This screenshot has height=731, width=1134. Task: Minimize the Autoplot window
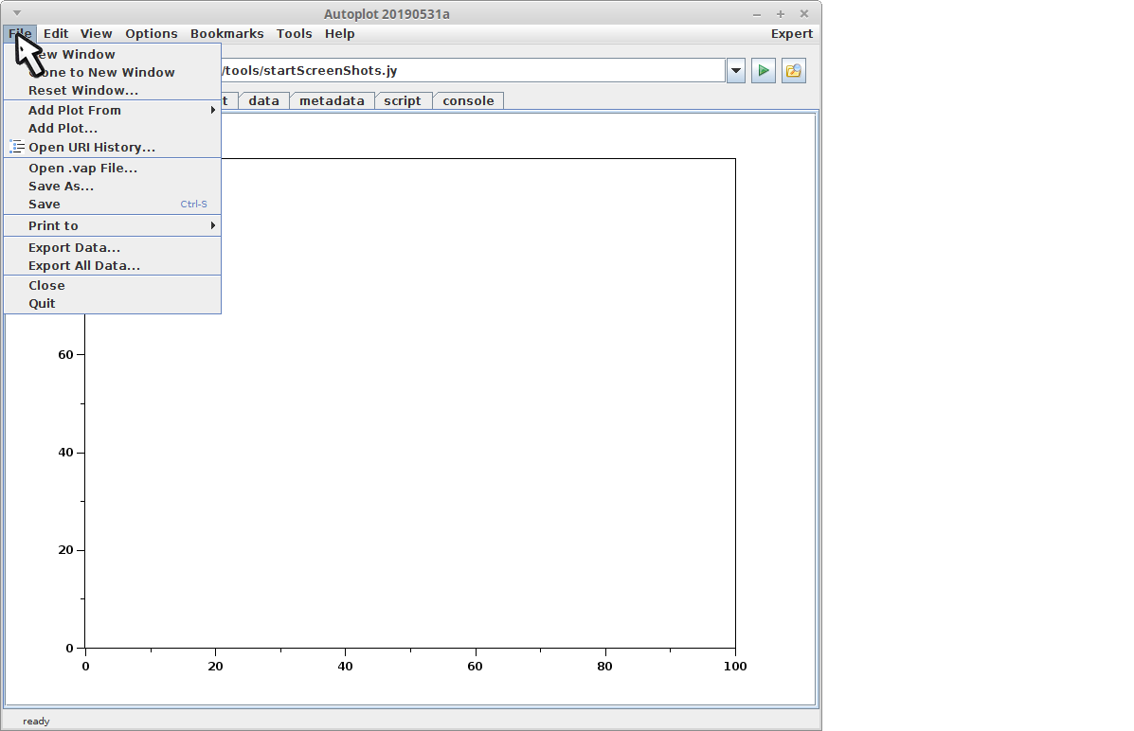coord(757,14)
